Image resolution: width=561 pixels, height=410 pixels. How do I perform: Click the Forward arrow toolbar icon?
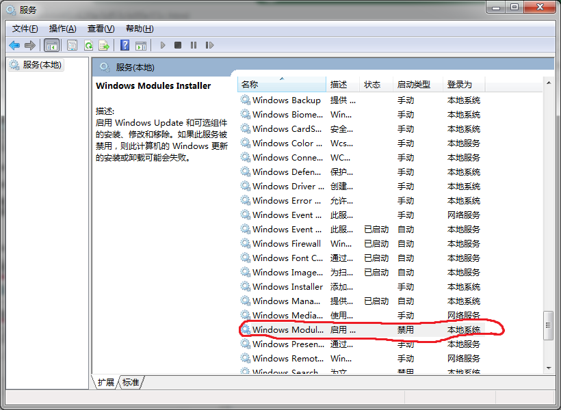(x=30, y=45)
